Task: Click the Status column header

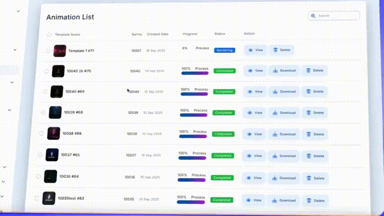Action: (219, 34)
